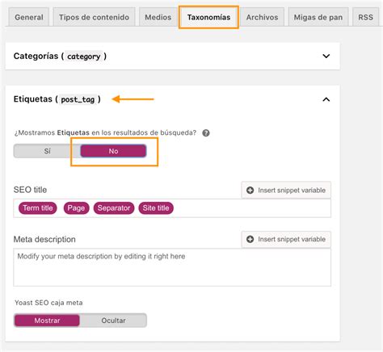Set Yoast SEO caja meta to Mostrar

[x=47, y=321]
